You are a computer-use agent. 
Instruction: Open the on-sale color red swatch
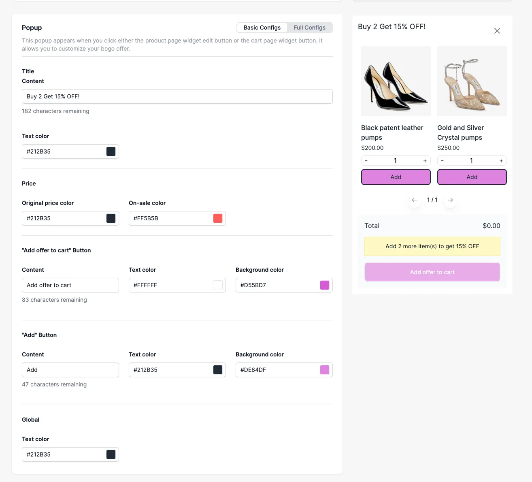(218, 218)
